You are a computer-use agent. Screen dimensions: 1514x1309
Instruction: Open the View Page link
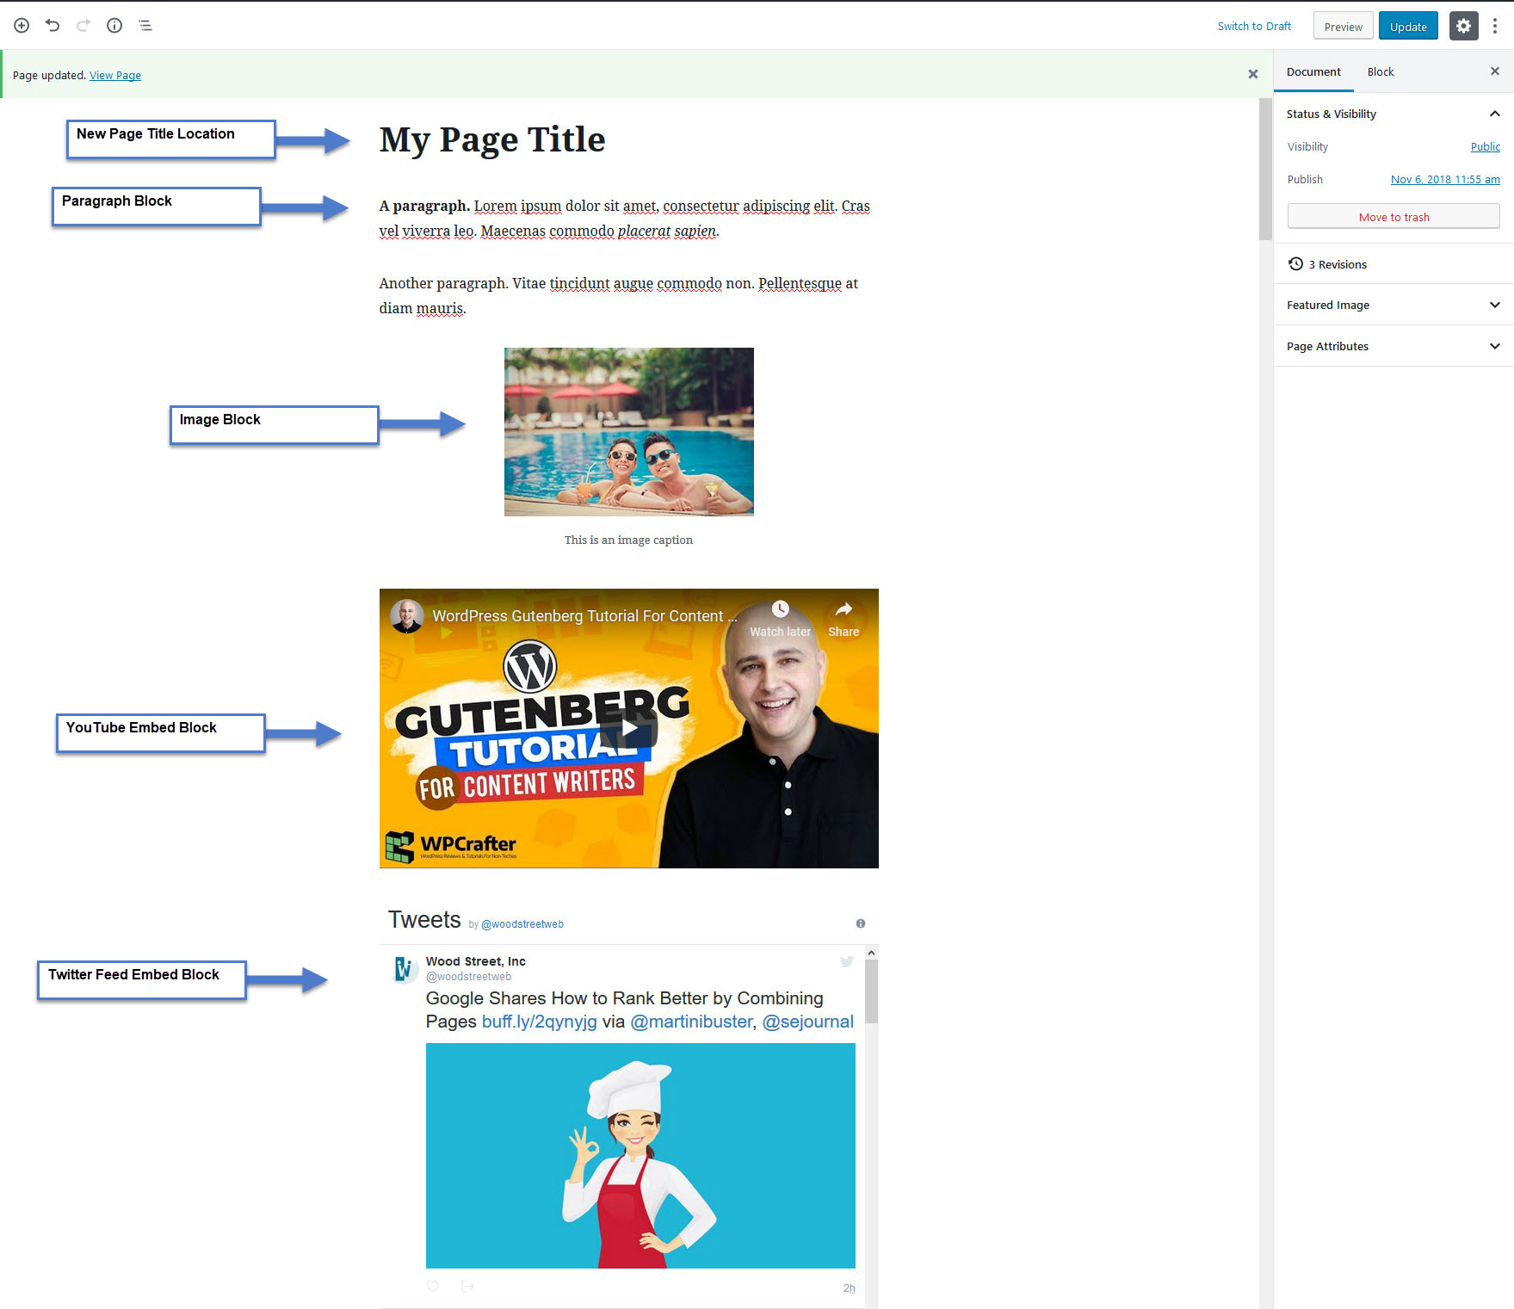click(x=115, y=76)
